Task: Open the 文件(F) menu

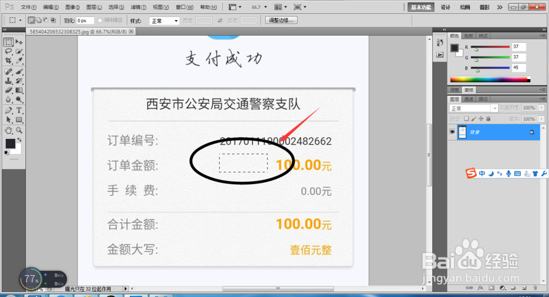Action: [29, 7]
